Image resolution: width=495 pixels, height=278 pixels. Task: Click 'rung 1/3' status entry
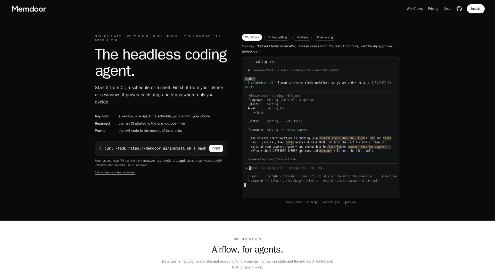pos(308,176)
